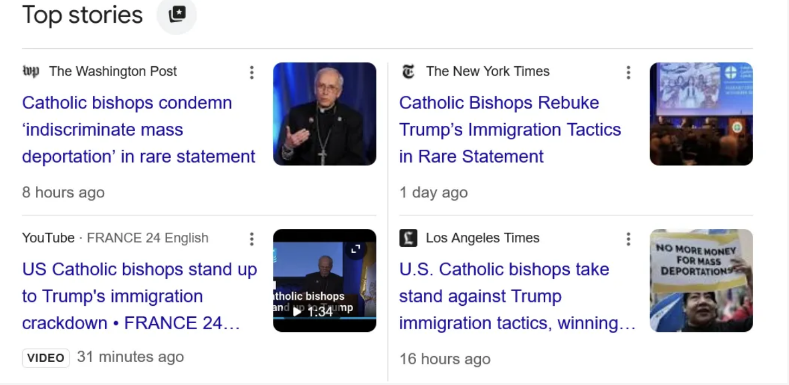Screen dimensions: 789x385
Task: Click the 'No more money' protest sign thumbnail
Action: 701,280
